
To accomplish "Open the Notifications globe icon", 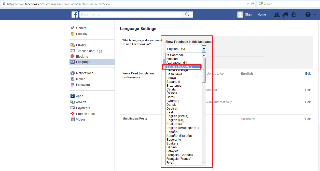I will pyautogui.click(x=294, y=15).
